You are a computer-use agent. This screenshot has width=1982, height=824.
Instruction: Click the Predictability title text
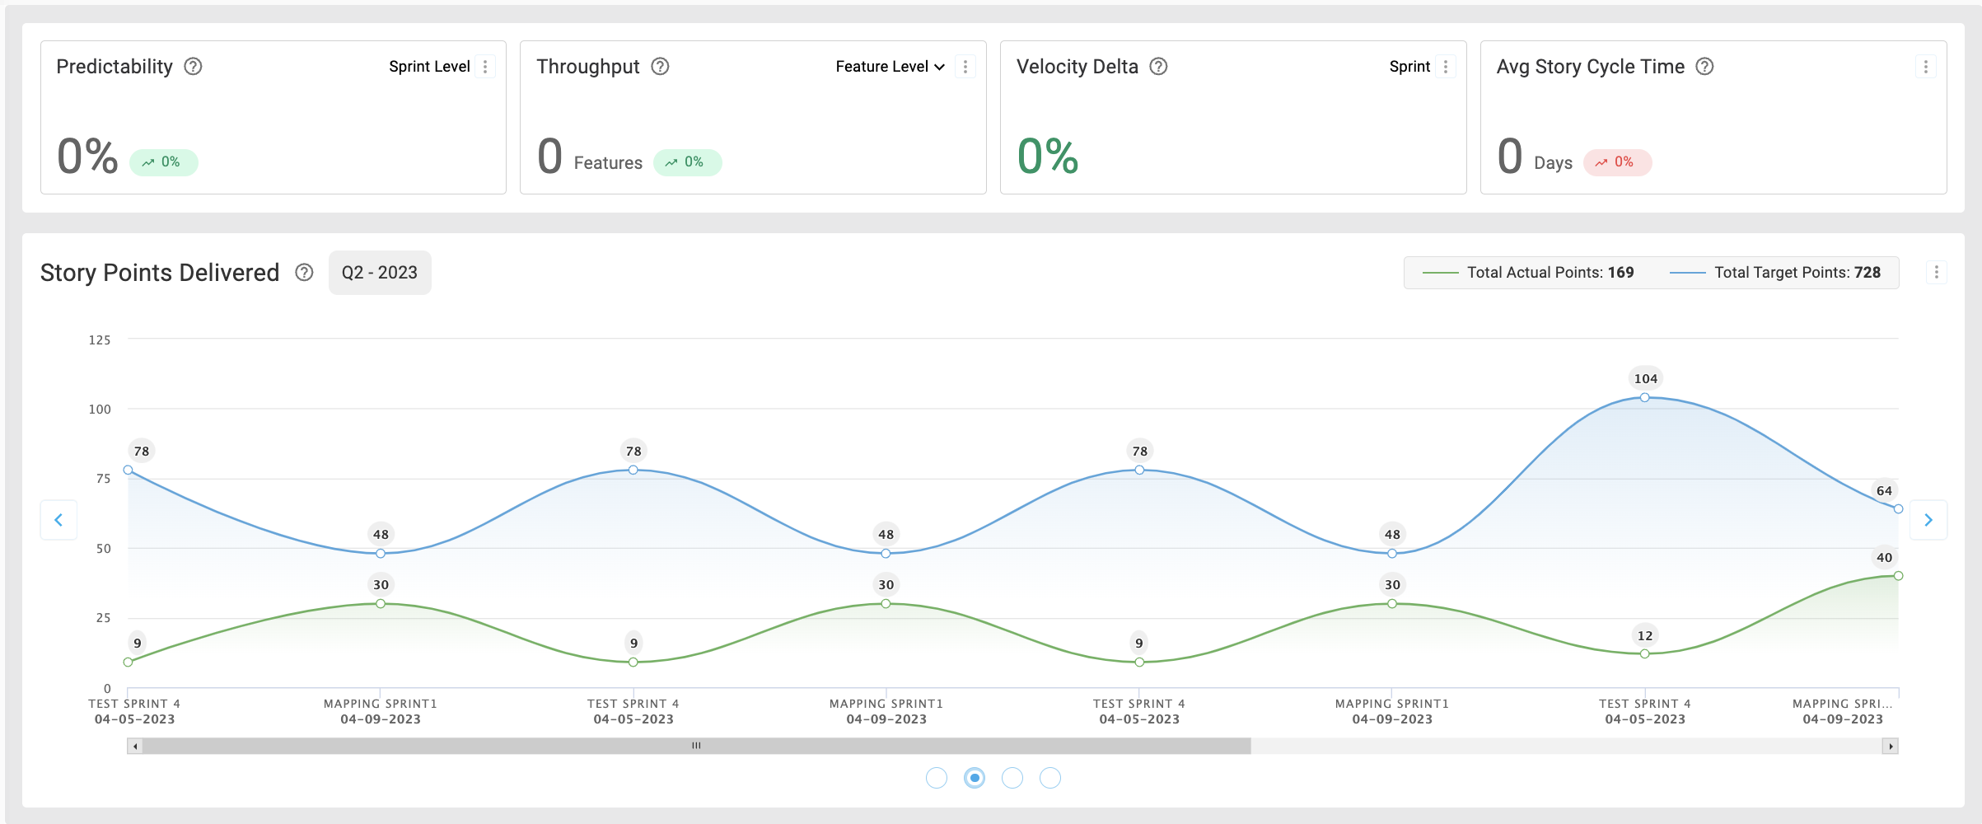pyautogui.click(x=115, y=67)
